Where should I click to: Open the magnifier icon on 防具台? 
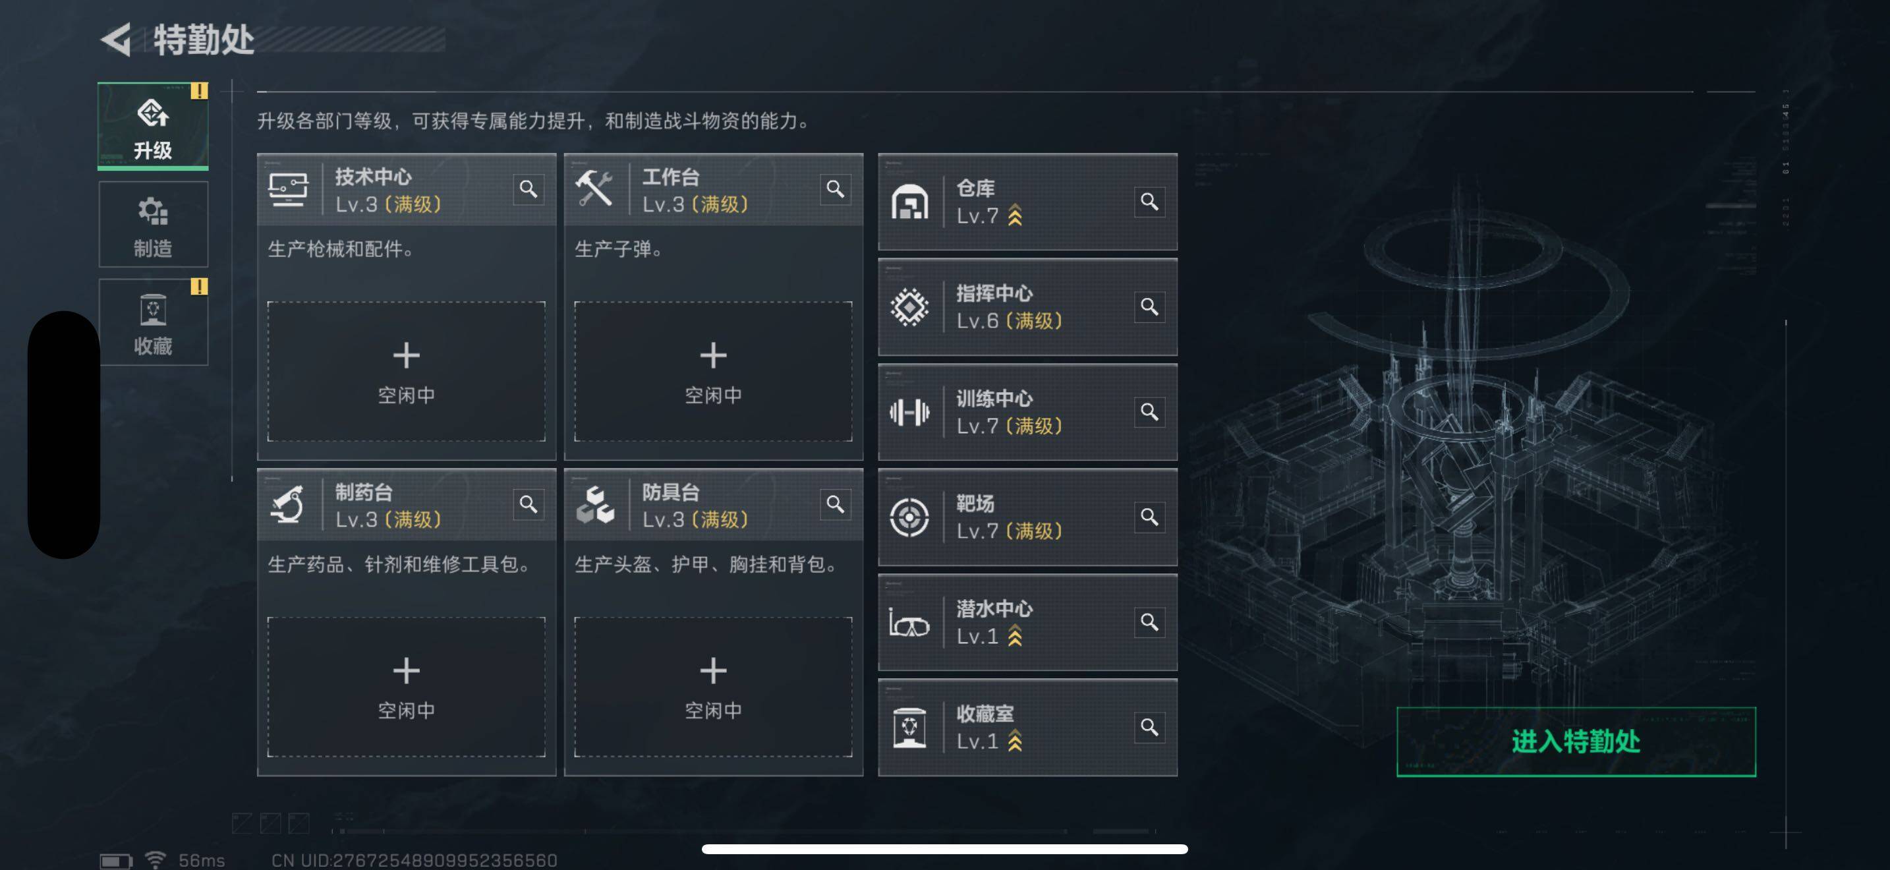[835, 504]
